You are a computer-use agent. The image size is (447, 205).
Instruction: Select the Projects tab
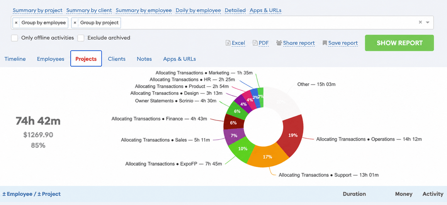[x=86, y=59]
